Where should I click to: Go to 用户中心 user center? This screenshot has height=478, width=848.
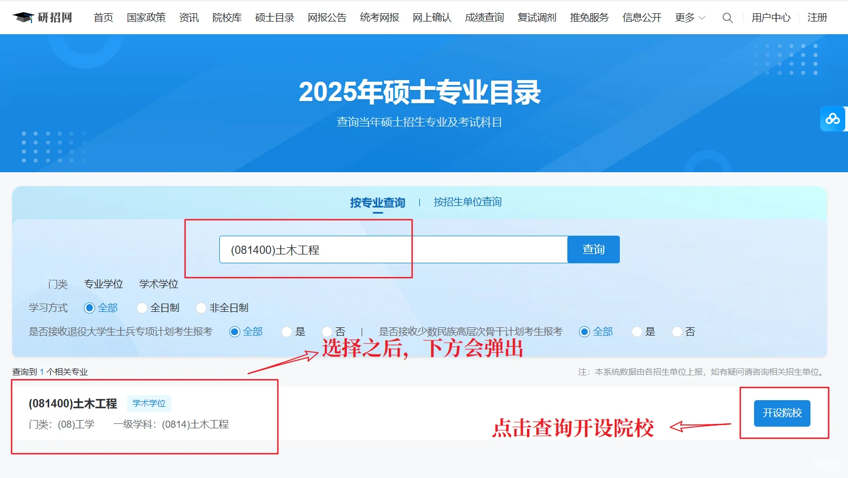(771, 17)
